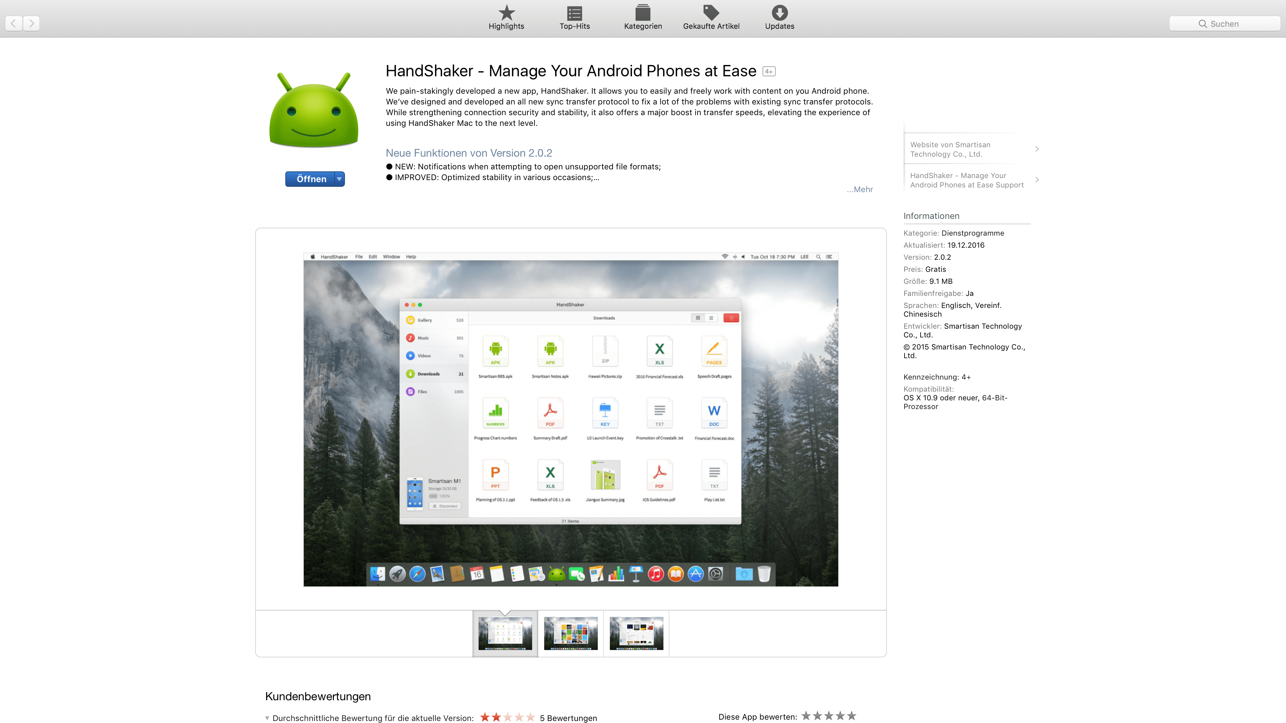Click 'Aktualisiert: 19.12.2016' info row
The height and width of the screenshot is (723, 1286).
[943, 245]
